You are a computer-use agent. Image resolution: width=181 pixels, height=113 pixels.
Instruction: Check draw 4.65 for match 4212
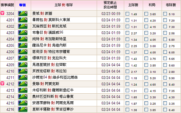146,84
